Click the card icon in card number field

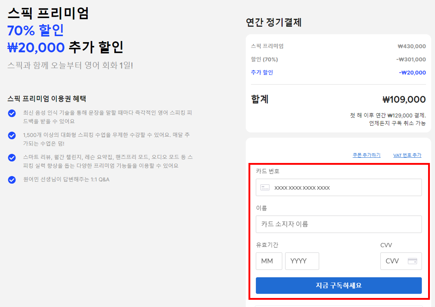click(265, 188)
